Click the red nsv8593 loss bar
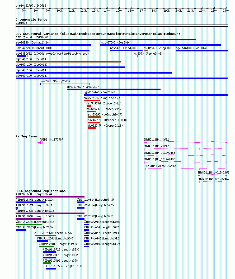 135,56
